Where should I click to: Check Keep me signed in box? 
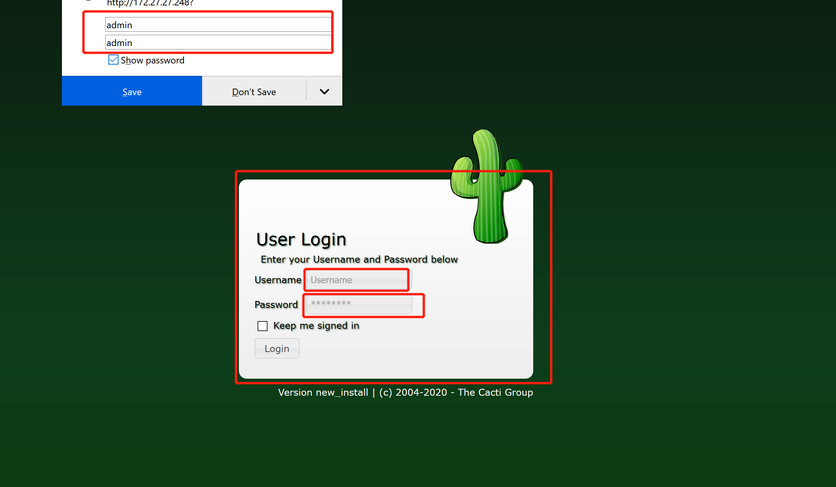263,326
